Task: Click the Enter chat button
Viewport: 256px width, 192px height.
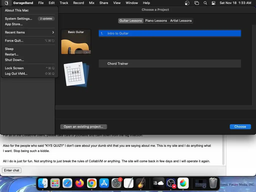Action: [11, 170]
